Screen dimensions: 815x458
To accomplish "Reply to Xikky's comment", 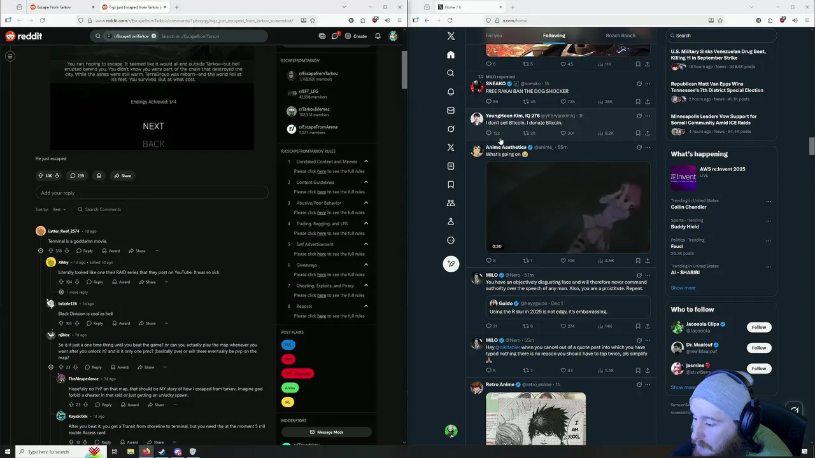I will coord(95,282).
